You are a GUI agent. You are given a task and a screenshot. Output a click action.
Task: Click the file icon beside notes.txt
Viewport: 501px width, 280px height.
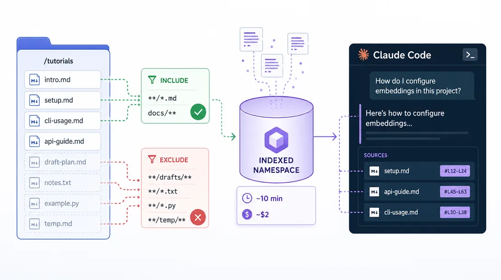pyautogui.click(x=34, y=183)
